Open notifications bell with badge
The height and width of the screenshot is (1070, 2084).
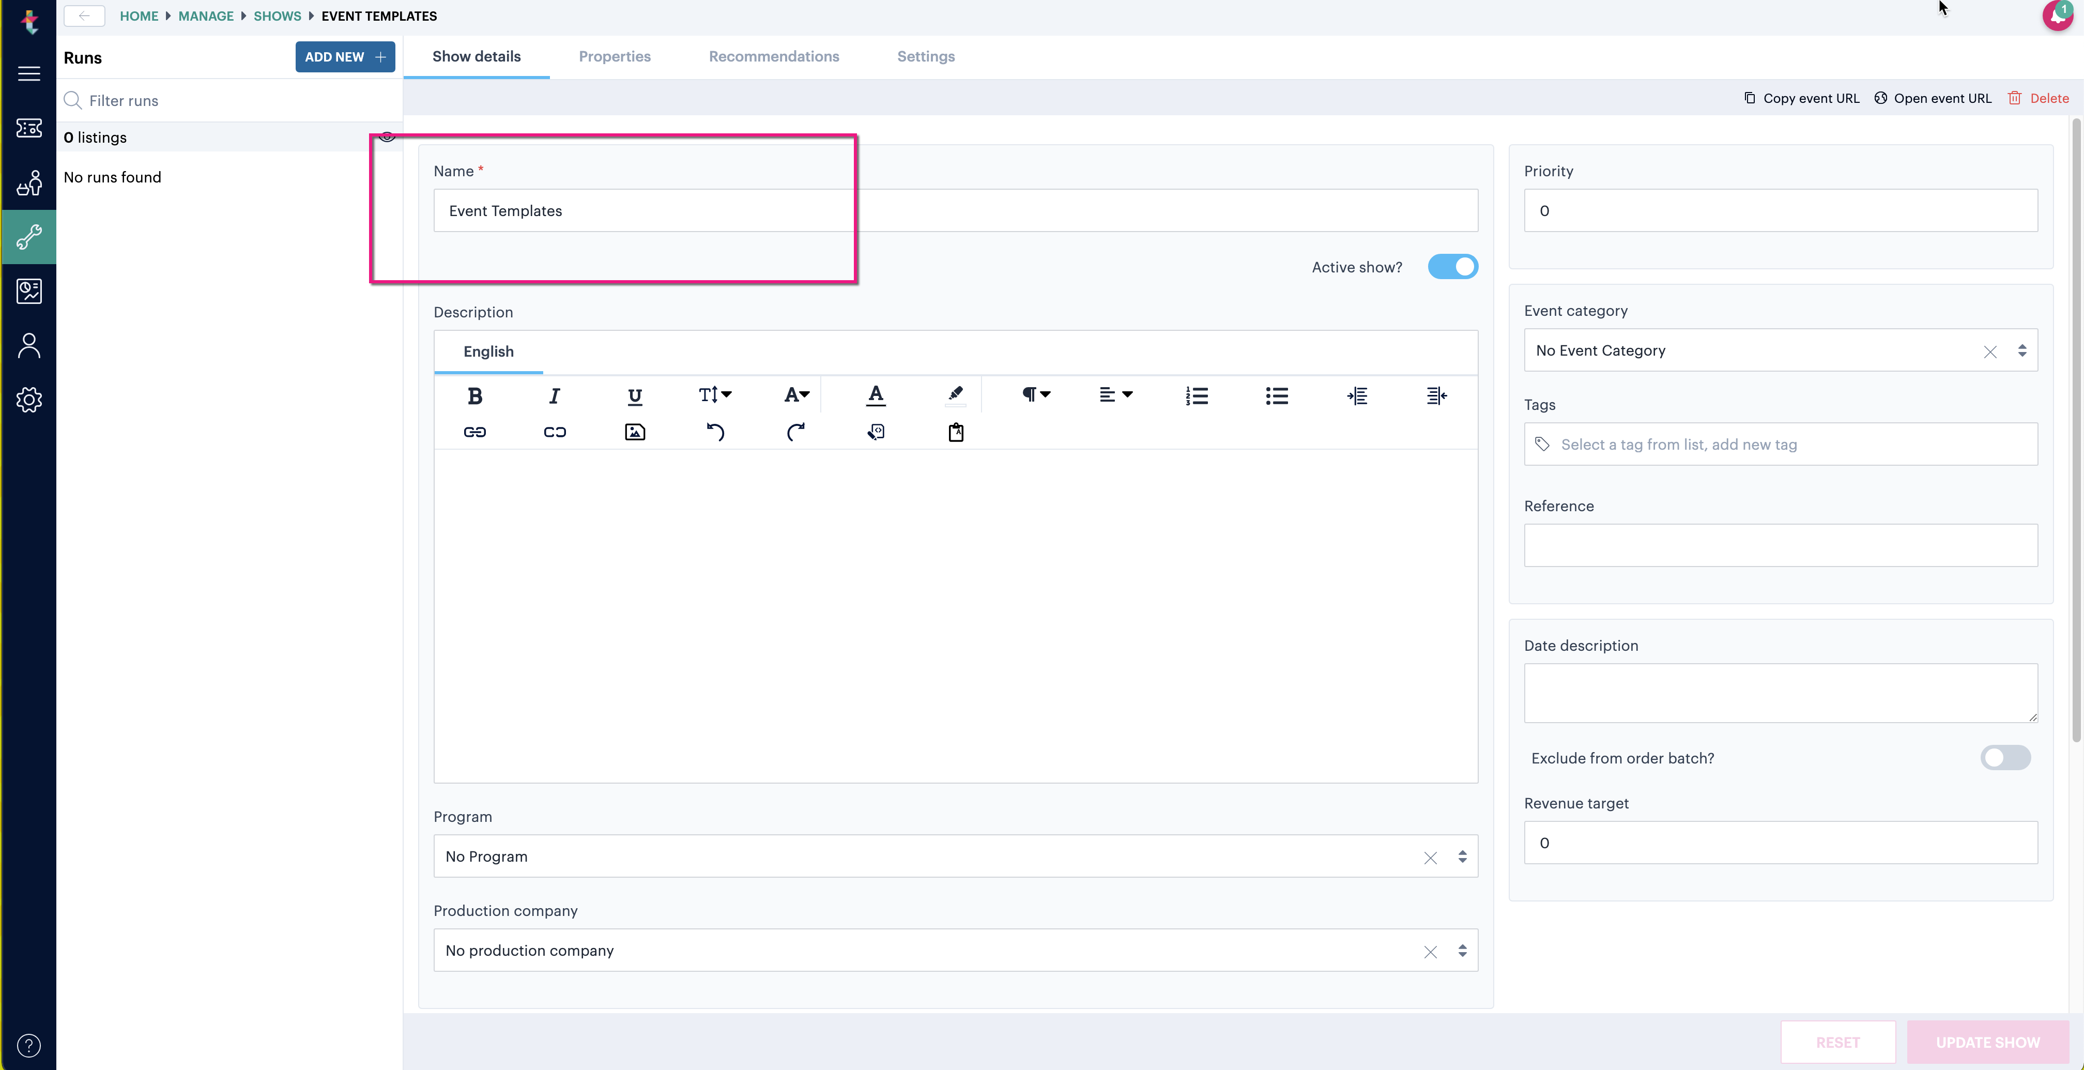tap(2057, 16)
